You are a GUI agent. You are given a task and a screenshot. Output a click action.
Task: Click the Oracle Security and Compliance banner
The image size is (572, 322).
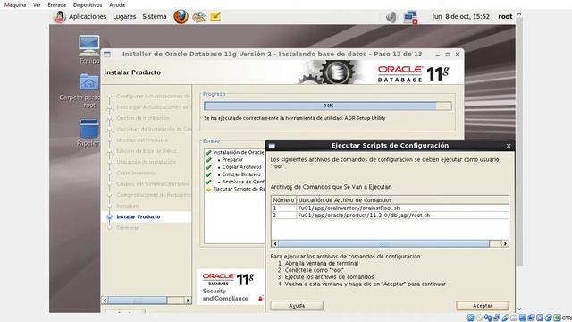231,287
